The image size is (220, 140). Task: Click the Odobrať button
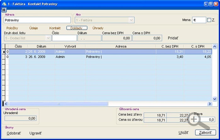coord(14,133)
